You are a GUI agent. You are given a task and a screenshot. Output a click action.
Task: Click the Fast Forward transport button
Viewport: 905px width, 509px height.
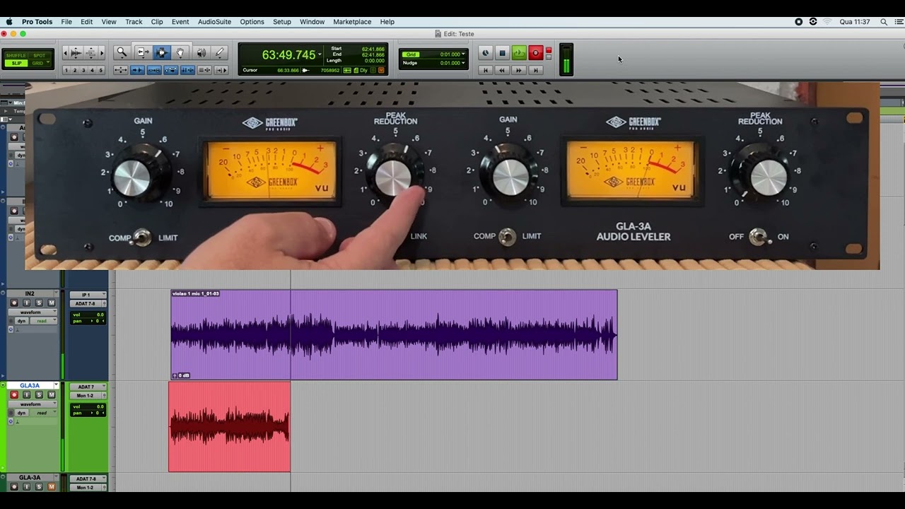pyautogui.click(x=519, y=70)
